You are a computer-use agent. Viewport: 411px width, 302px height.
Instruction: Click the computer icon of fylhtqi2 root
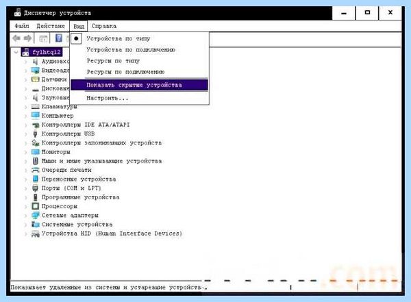pyautogui.click(x=26, y=52)
